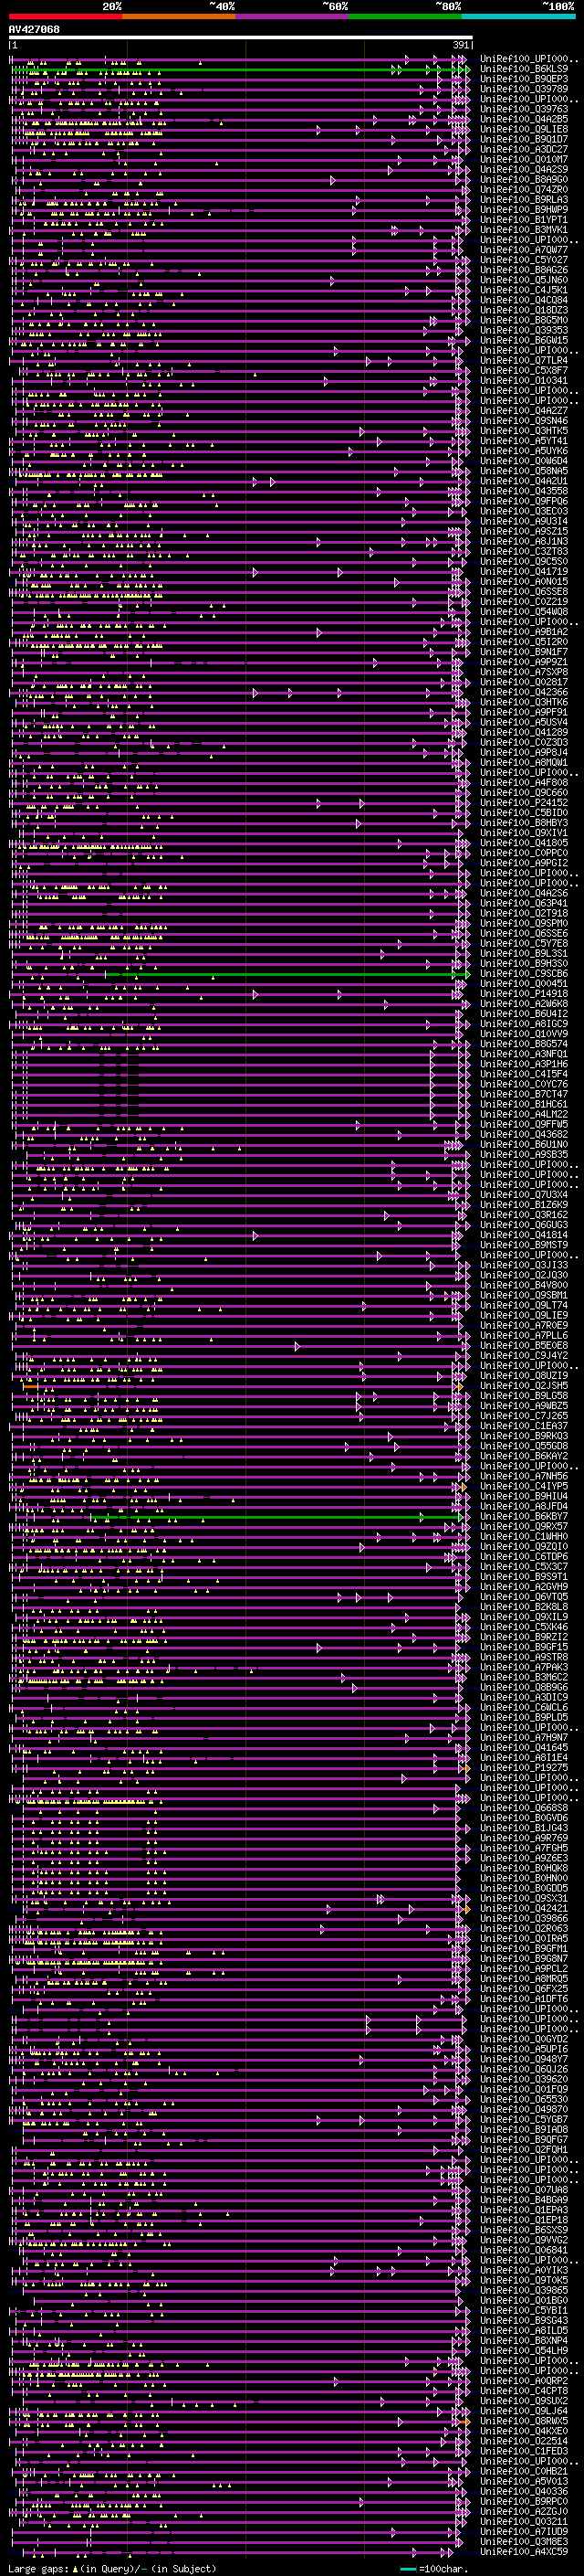Select label UniRef100_B9RLA3
Screen dimensions: 584x2576
[x=524, y=200]
